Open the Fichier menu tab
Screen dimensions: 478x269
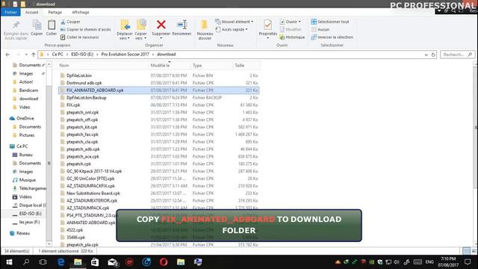tap(10, 12)
